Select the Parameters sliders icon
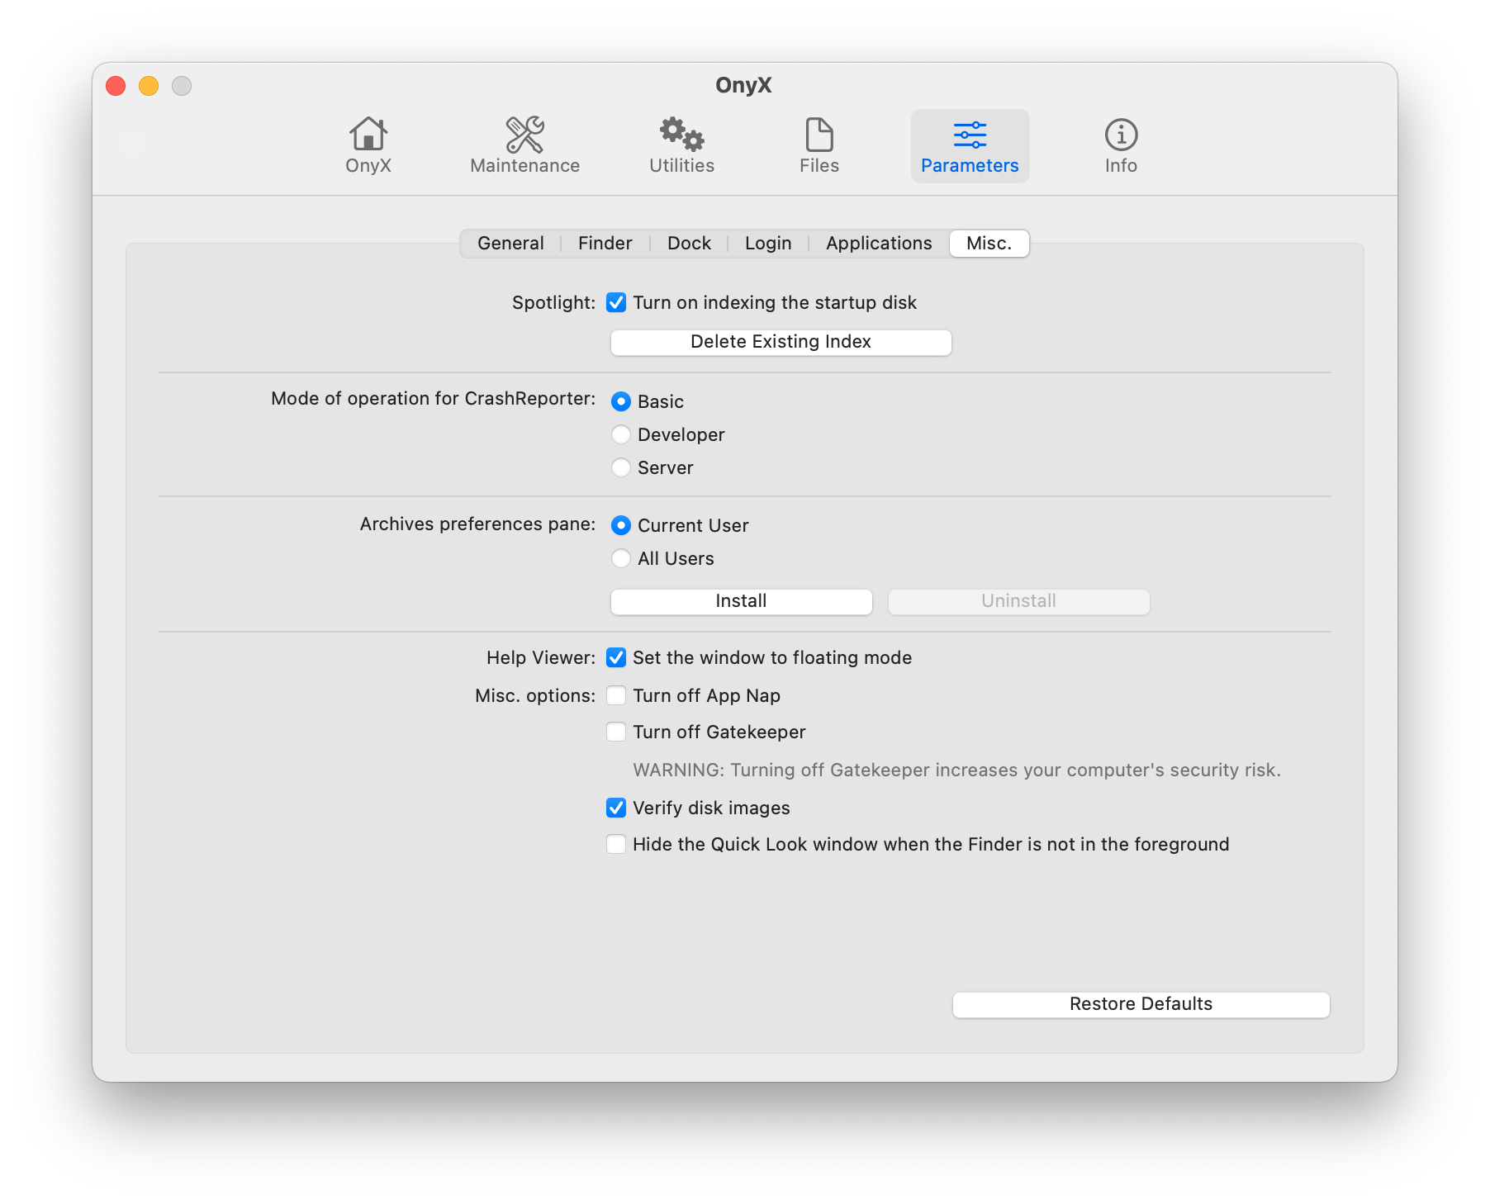 [970, 135]
